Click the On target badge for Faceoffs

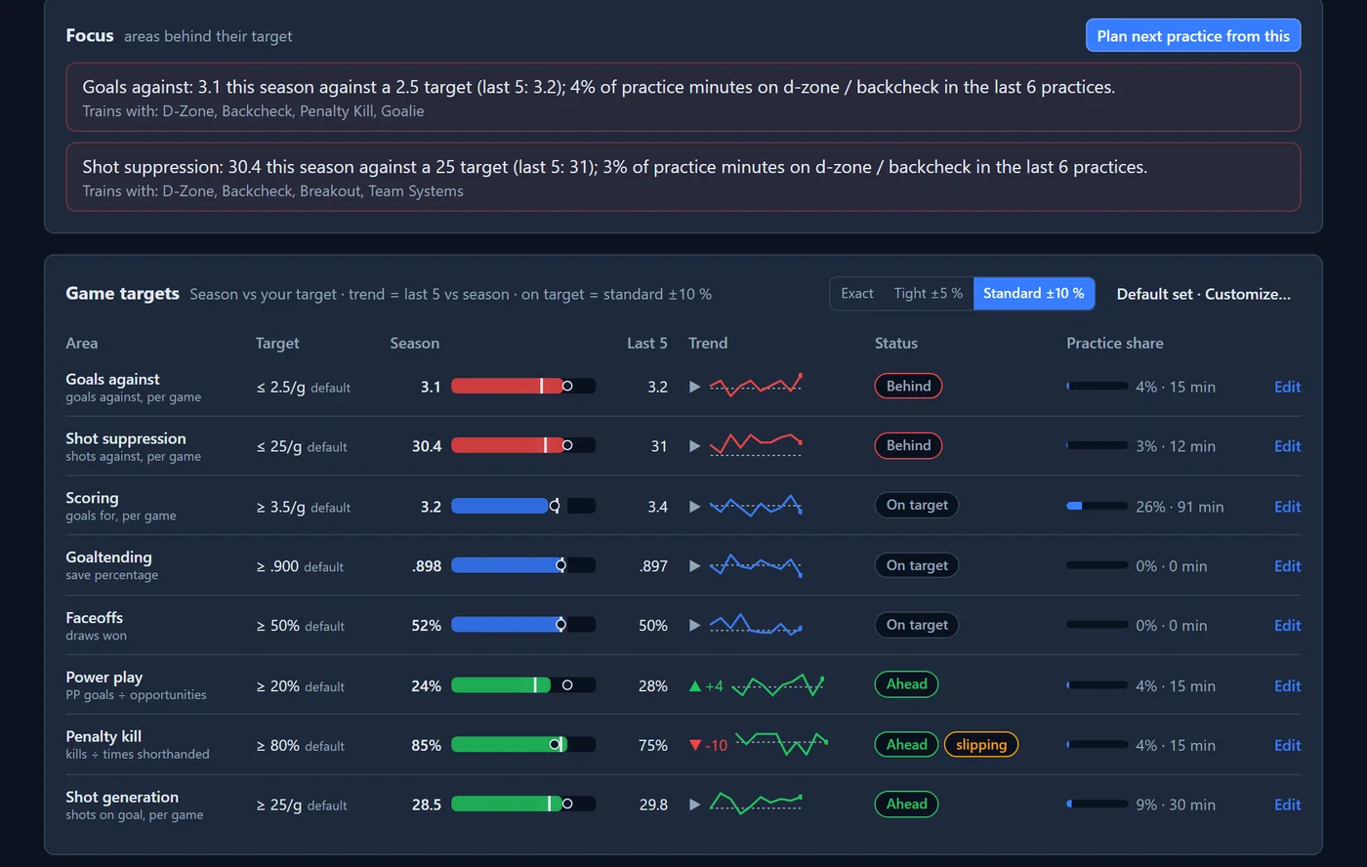[917, 625]
